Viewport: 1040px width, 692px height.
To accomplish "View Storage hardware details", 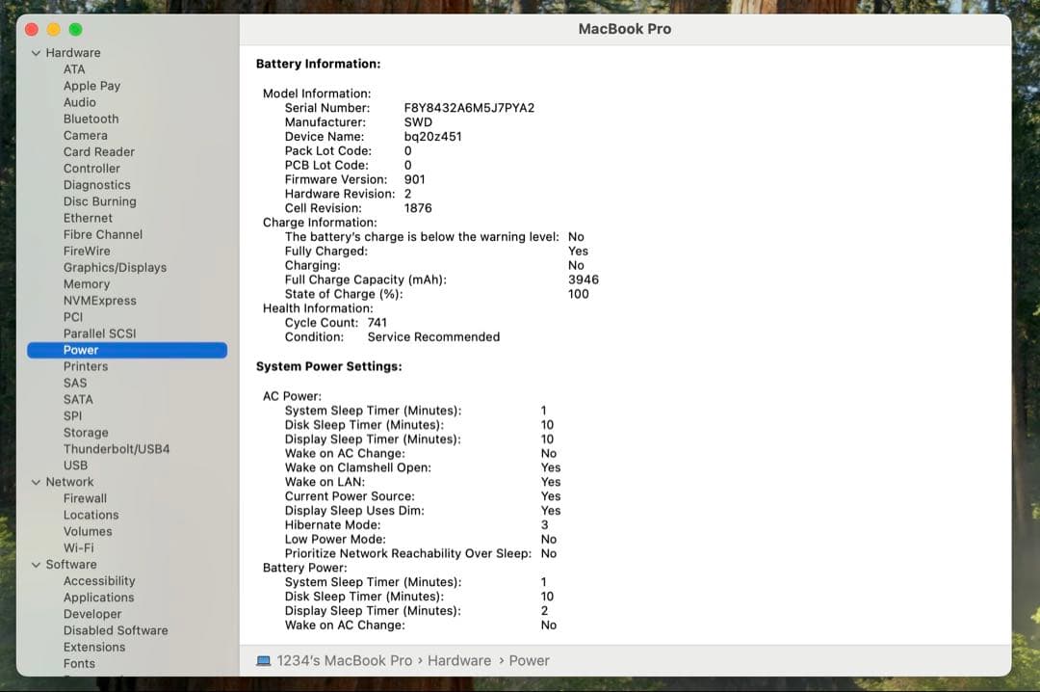I will click(86, 432).
